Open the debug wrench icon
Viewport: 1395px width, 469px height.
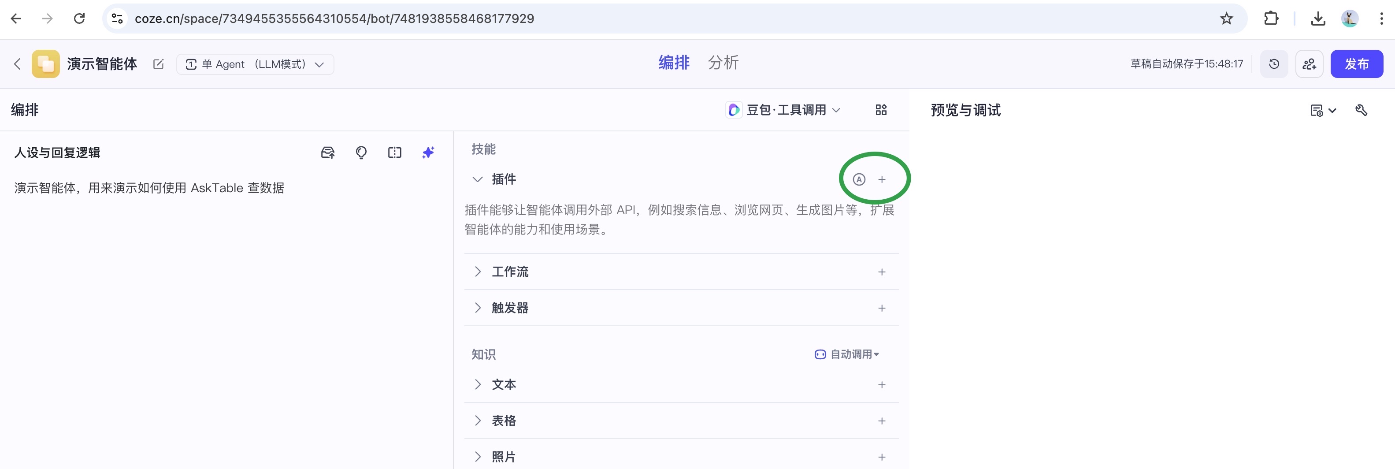tap(1361, 111)
